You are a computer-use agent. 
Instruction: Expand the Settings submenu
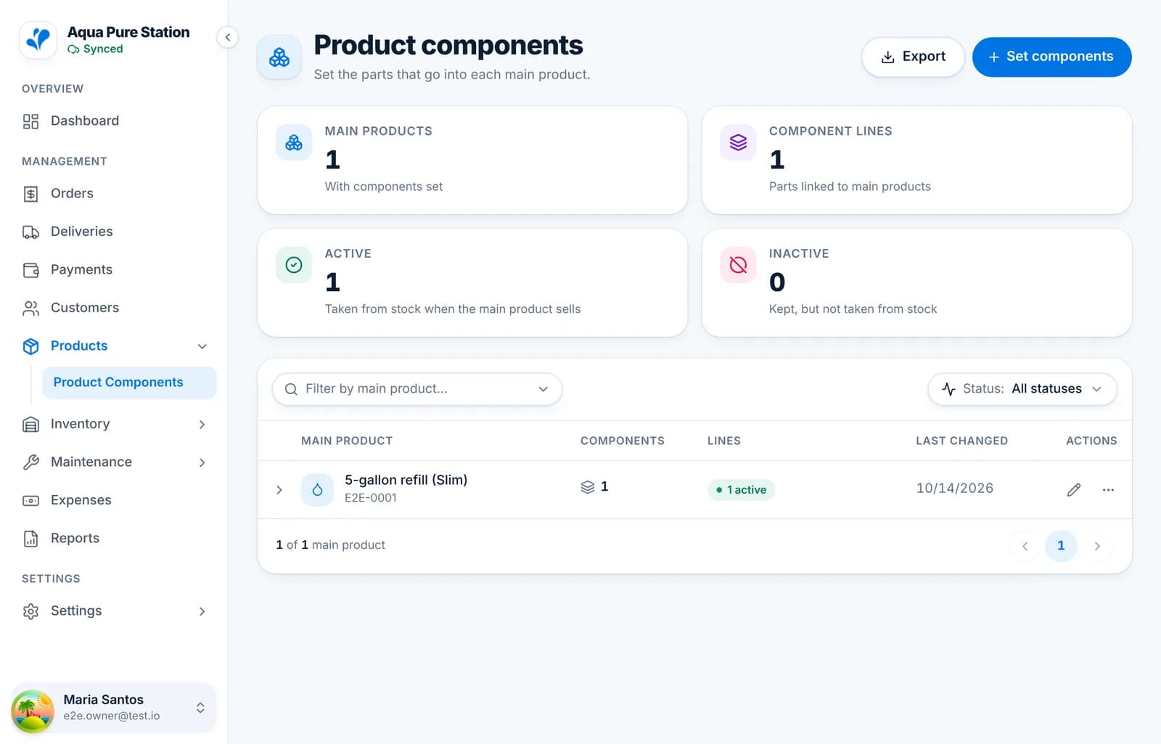(x=202, y=611)
